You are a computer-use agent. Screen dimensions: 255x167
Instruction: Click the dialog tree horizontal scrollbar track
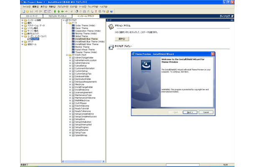point(83,161)
